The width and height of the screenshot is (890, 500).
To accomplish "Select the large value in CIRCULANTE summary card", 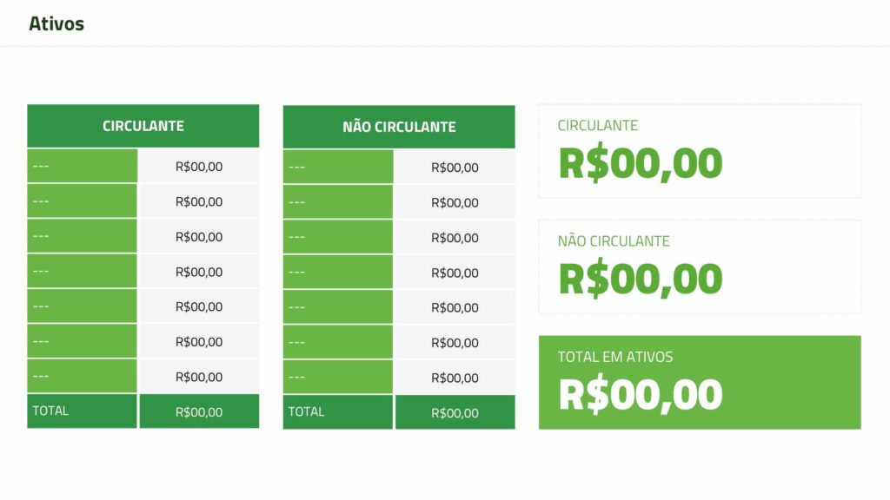I will (640, 164).
